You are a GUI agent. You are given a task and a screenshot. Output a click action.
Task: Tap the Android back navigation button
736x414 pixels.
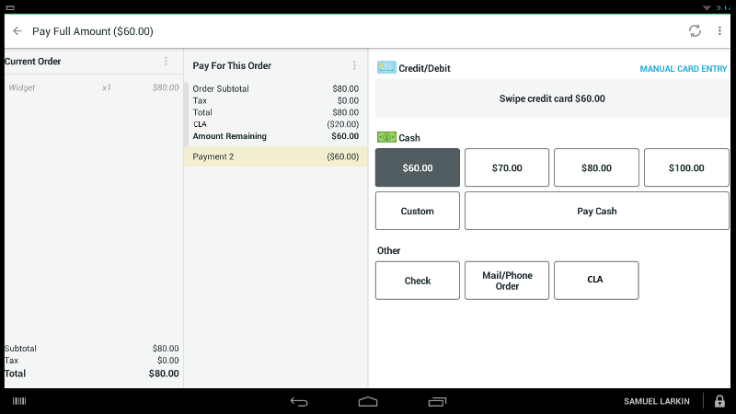[299, 401]
